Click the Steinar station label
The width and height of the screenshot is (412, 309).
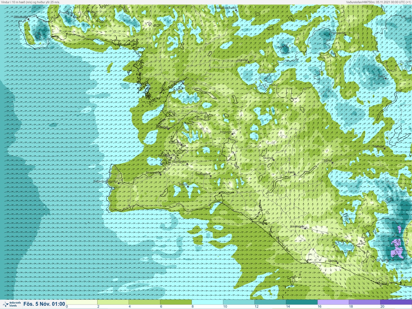click(x=332, y=261)
